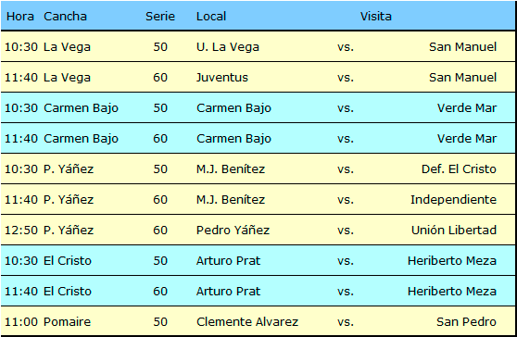Click Verde Mar in the 10:30 row
517x337 pixels.
(x=467, y=108)
